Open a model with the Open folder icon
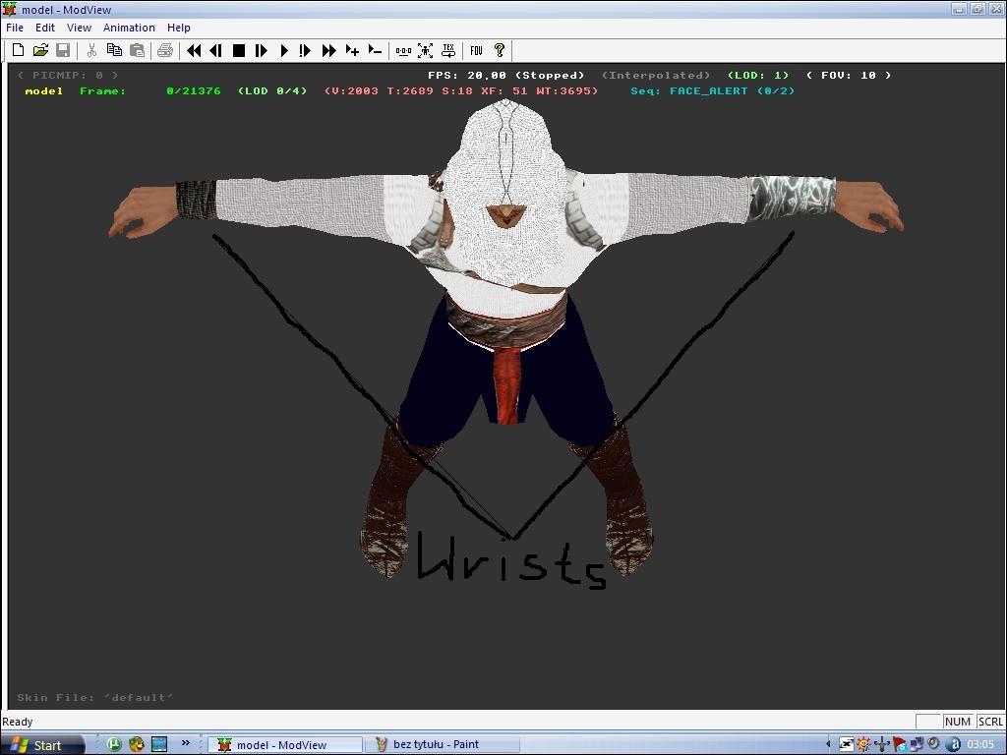The height and width of the screenshot is (755, 1007). pyautogui.click(x=40, y=50)
